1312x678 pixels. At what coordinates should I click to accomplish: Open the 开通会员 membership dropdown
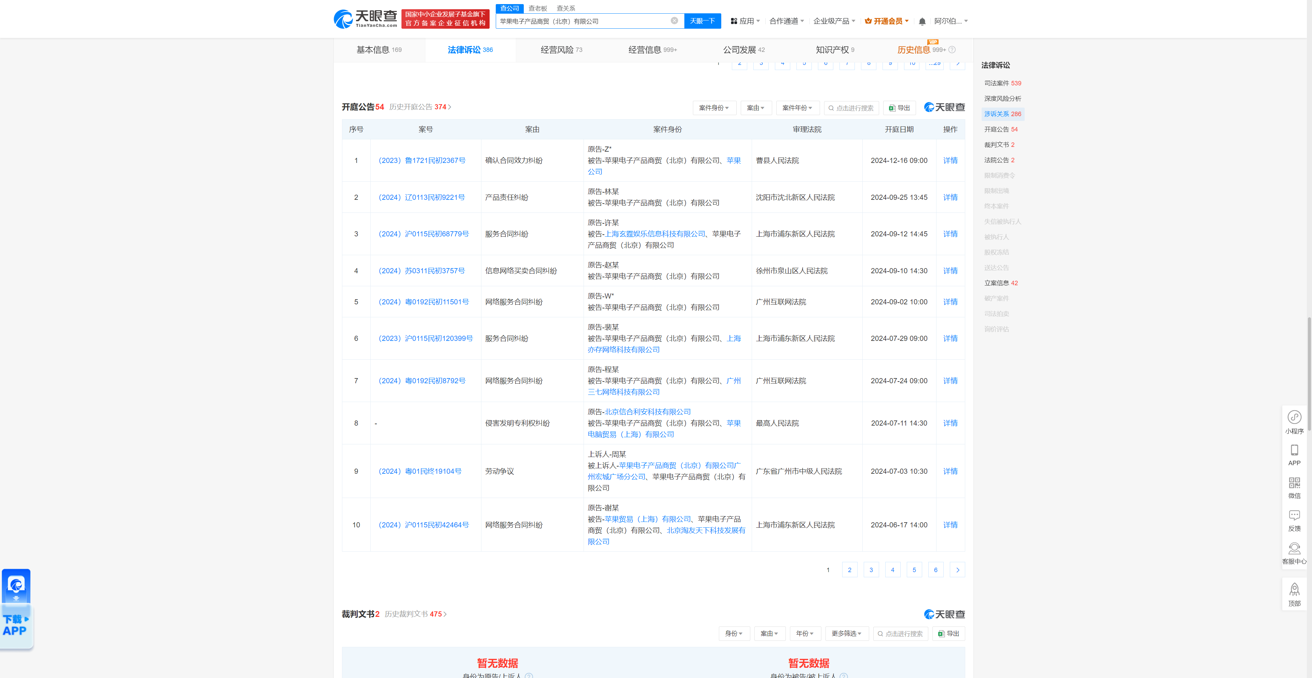[887, 22]
